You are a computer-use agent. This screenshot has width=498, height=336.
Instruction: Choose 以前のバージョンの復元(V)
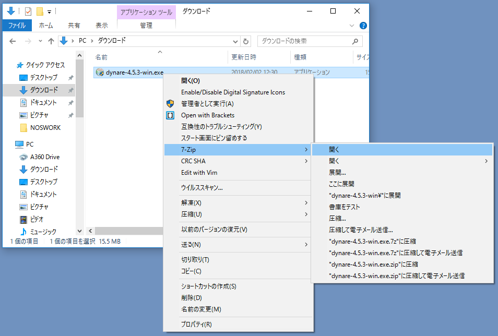pyautogui.click(x=239, y=230)
